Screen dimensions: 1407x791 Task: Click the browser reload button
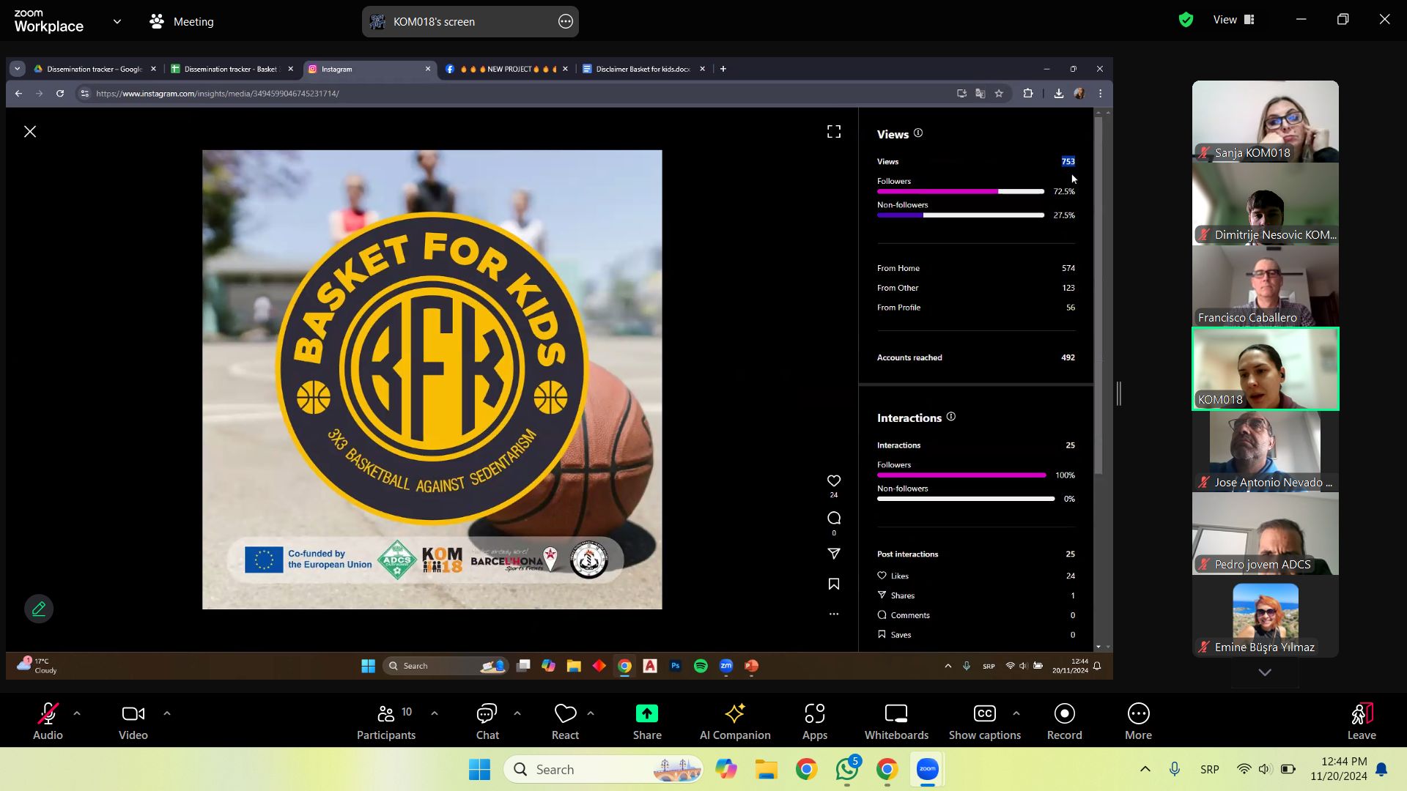coord(60,93)
